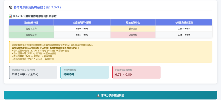
Task: Click the gray card 岩体质量等级 / 风化程度
Action: [33, 72]
